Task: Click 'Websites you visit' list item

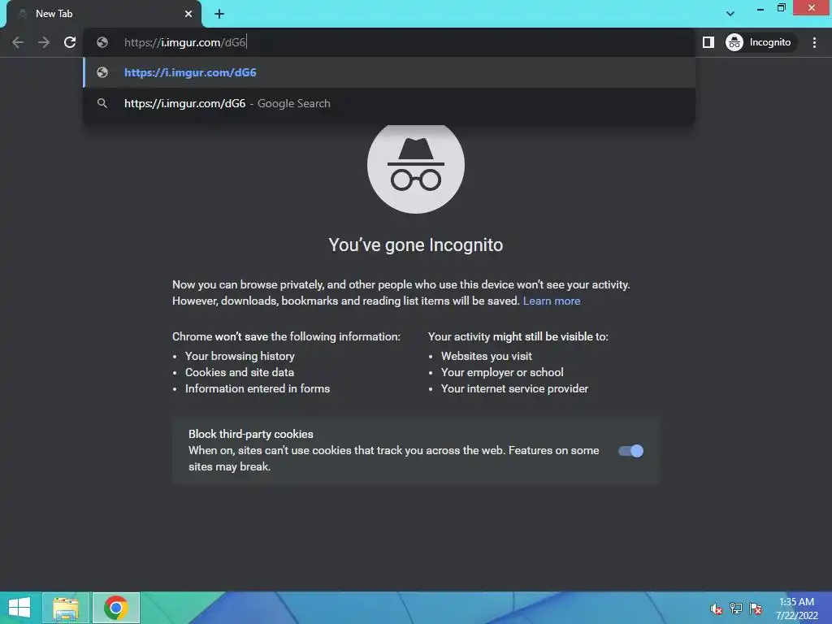Action: [486, 356]
